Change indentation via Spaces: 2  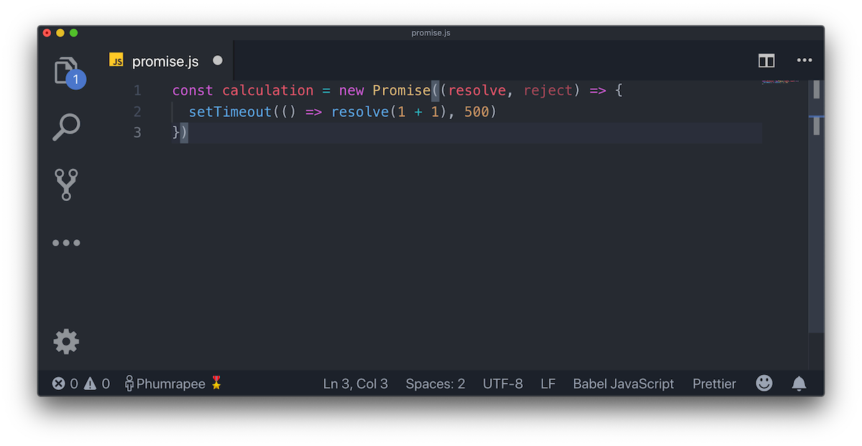point(435,384)
